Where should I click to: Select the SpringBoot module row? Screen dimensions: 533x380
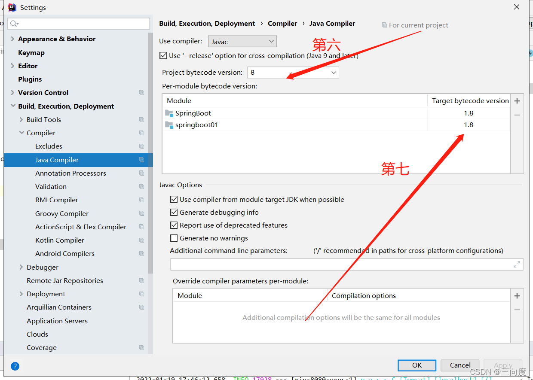click(x=336, y=113)
